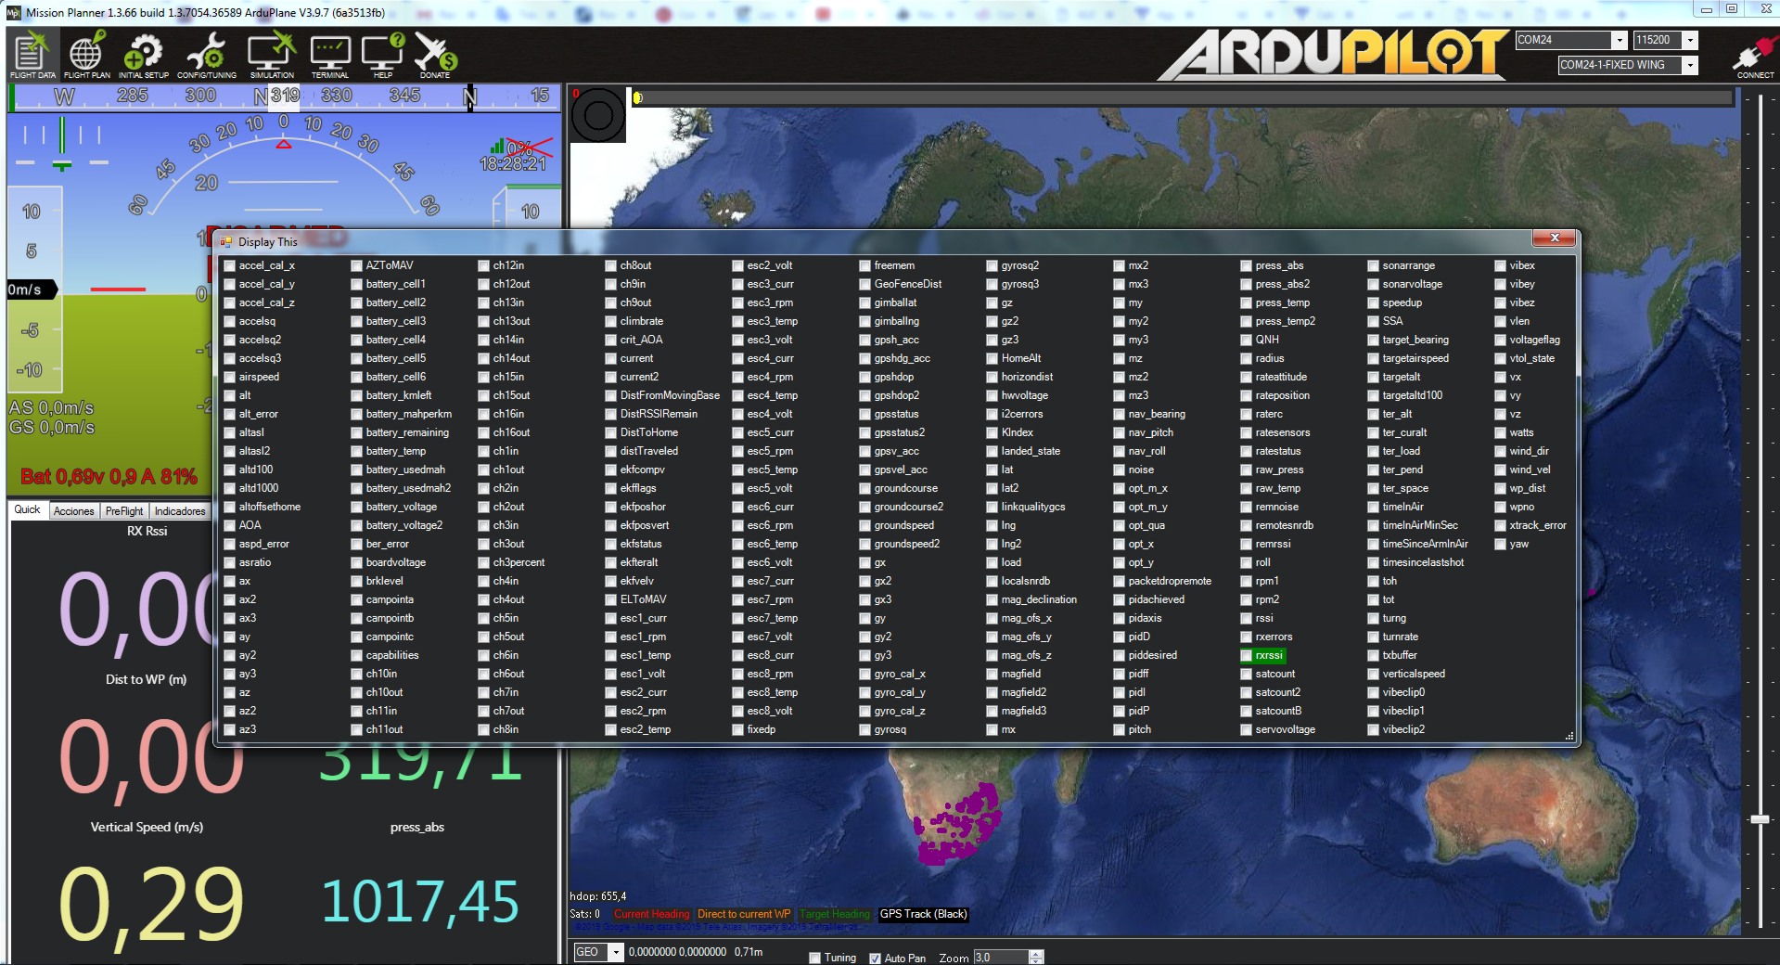Open the Terminal icon
1780x965 pixels.
point(330,53)
